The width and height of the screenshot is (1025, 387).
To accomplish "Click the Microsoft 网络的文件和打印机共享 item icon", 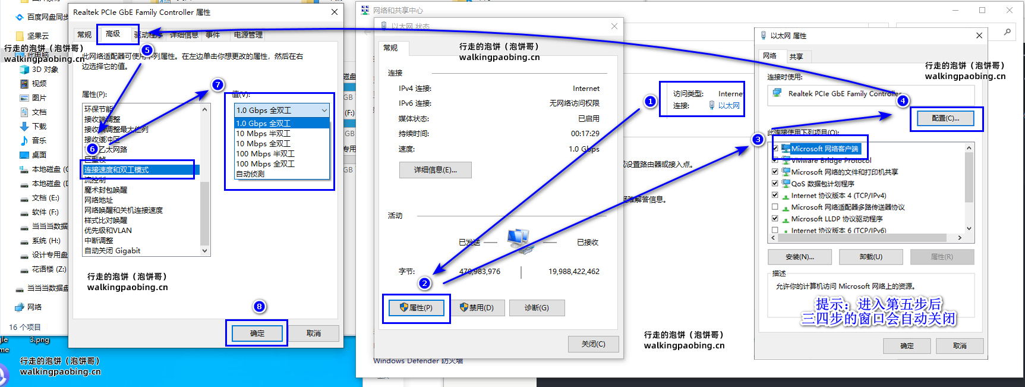I will pos(786,172).
